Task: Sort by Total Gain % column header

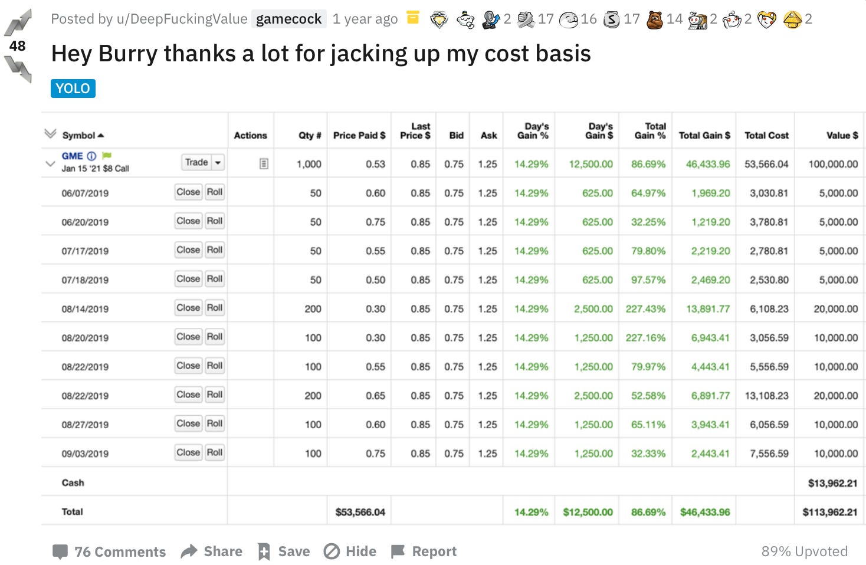Action: point(650,130)
